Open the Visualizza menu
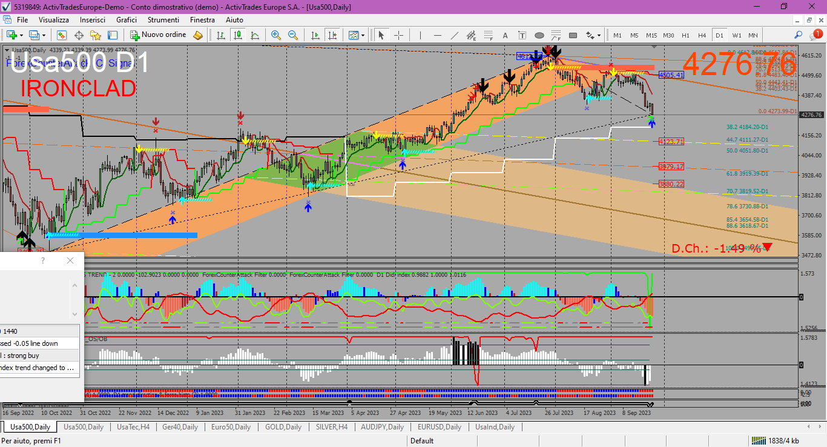Image resolution: width=827 pixels, height=447 pixels. coord(54,20)
